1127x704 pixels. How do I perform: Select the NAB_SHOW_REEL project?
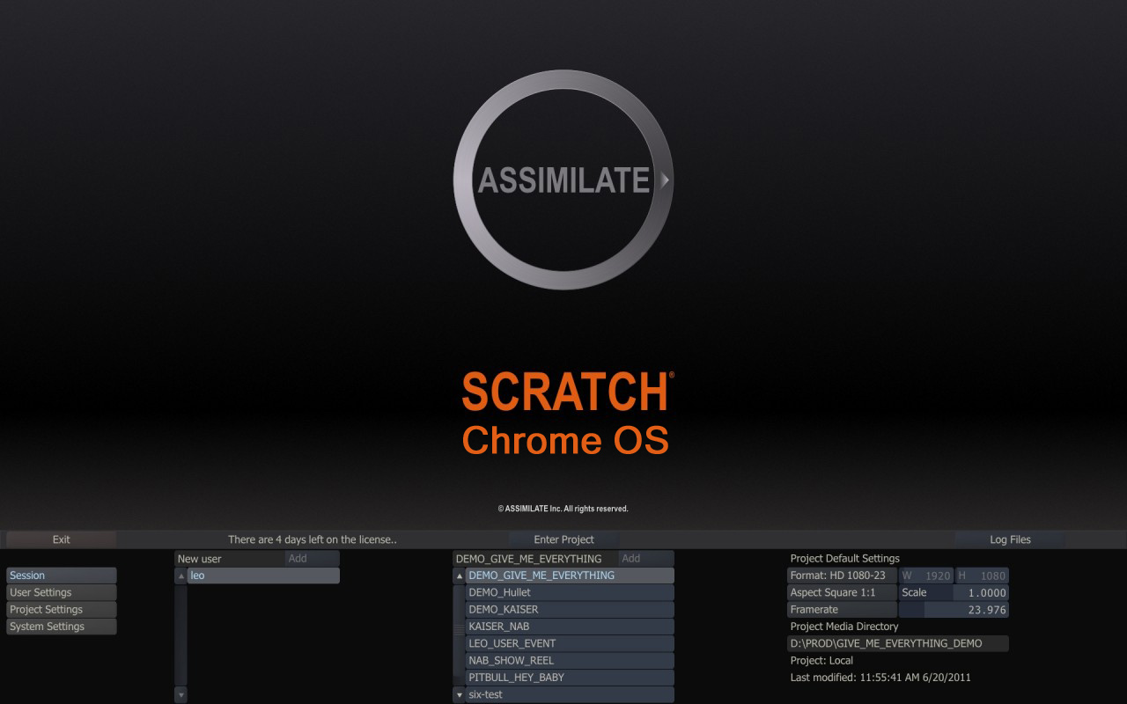570,660
